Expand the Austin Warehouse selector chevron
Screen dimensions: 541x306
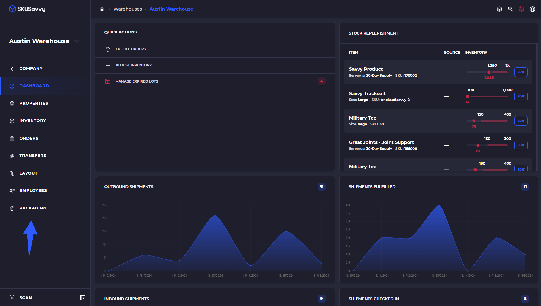[76, 41]
